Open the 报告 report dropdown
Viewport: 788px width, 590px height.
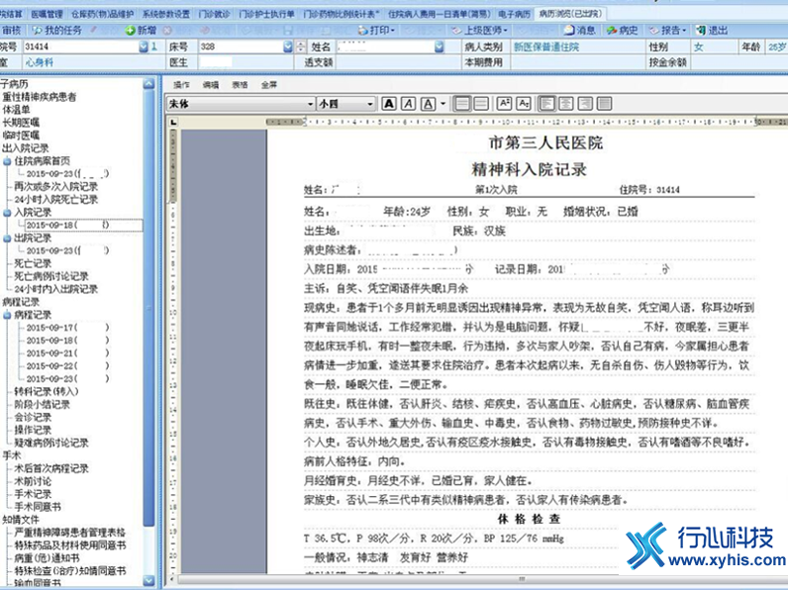click(667, 31)
